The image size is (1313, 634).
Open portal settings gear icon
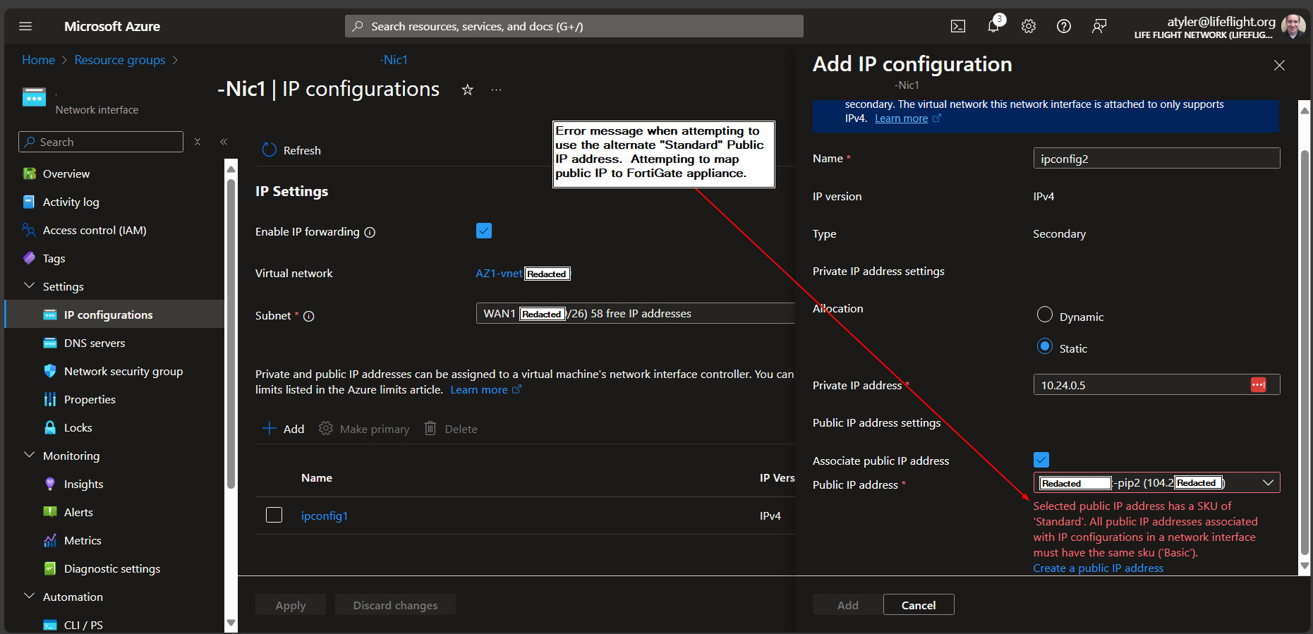(x=1029, y=26)
